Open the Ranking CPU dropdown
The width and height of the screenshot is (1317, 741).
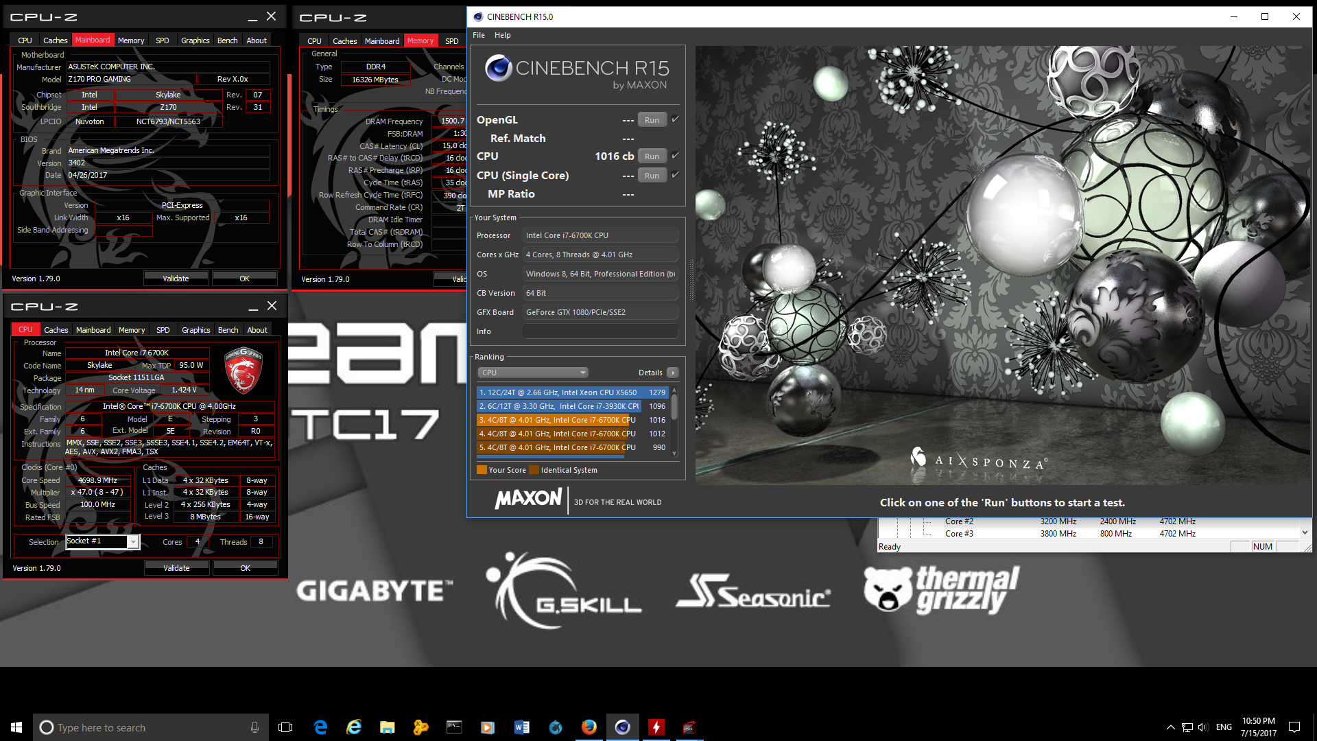tap(533, 373)
